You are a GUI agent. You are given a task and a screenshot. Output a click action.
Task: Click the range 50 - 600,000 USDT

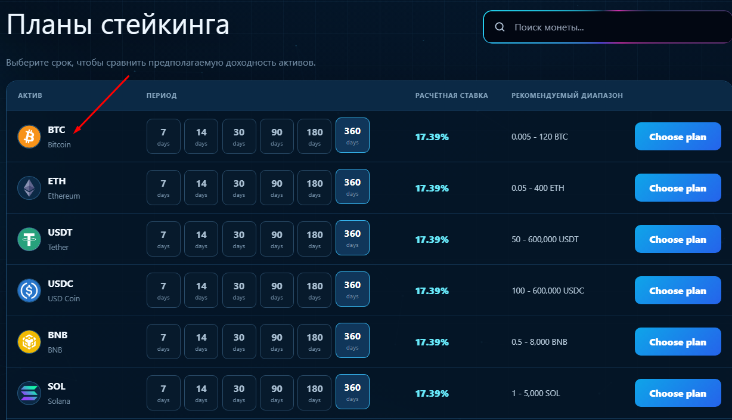click(545, 239)
